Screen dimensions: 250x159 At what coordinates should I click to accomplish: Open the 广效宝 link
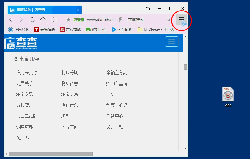pyautogui.click(x=113, y=94)
